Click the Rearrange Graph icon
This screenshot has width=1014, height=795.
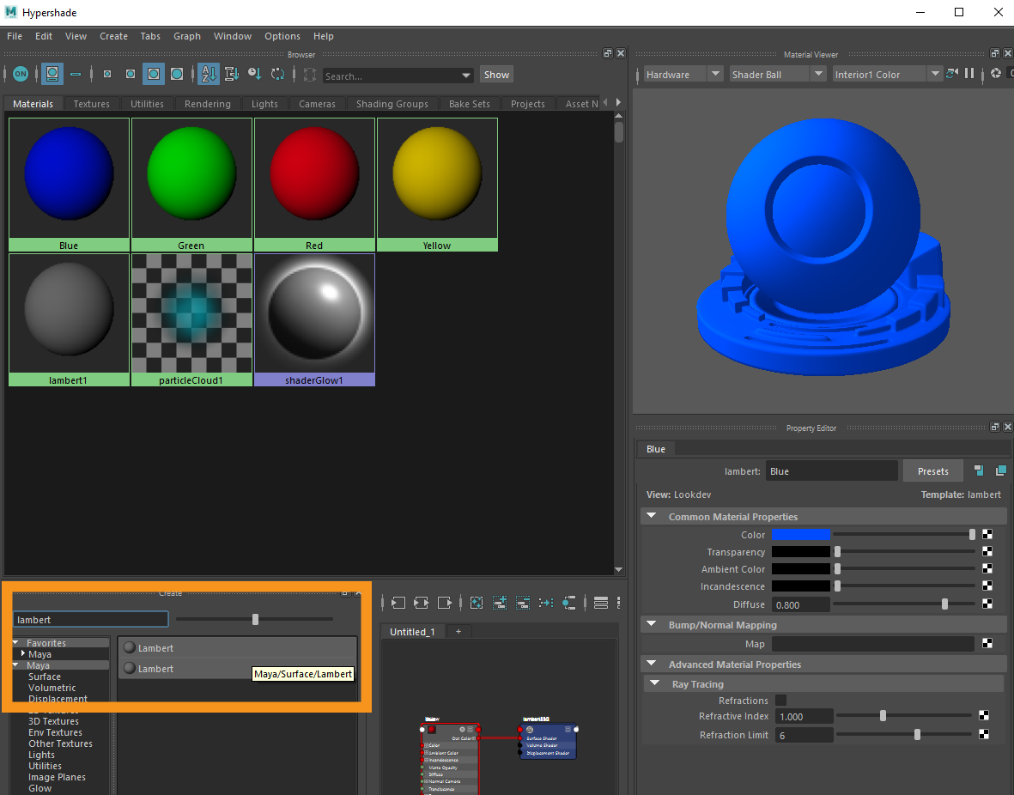click(x=546, y=603)
